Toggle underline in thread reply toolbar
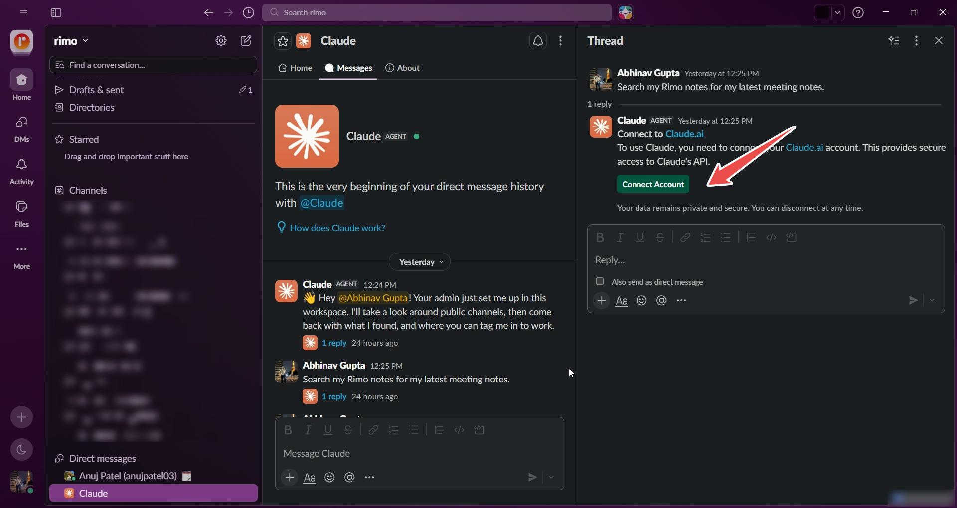This screenshot has width=957, height=508. 640,237
